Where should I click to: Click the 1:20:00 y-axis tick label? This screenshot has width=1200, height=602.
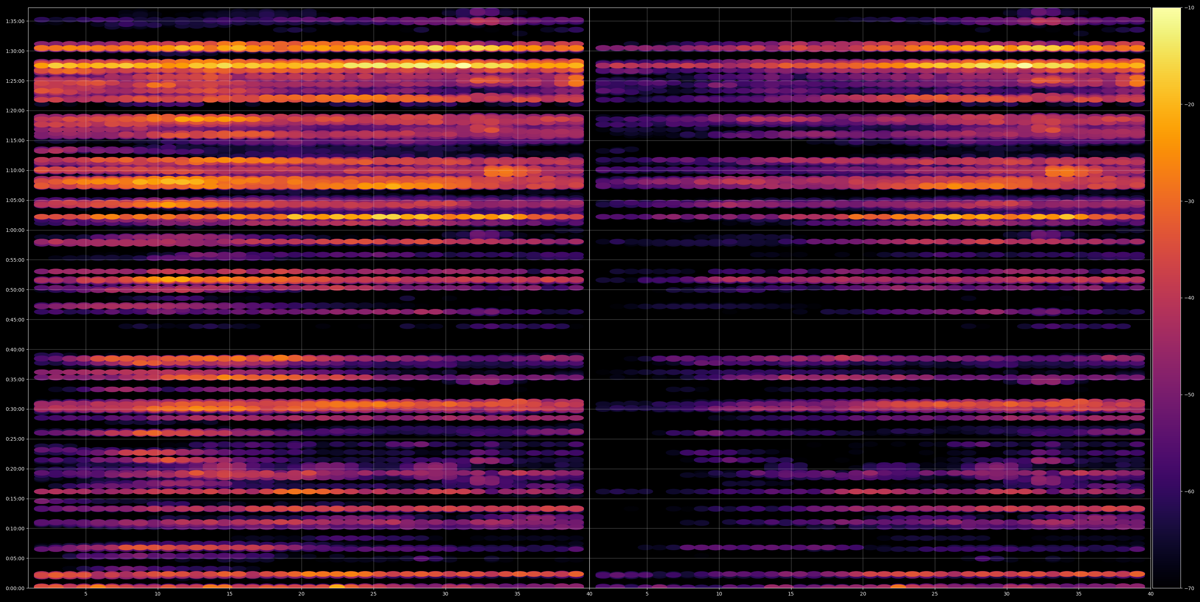[15, 111]
